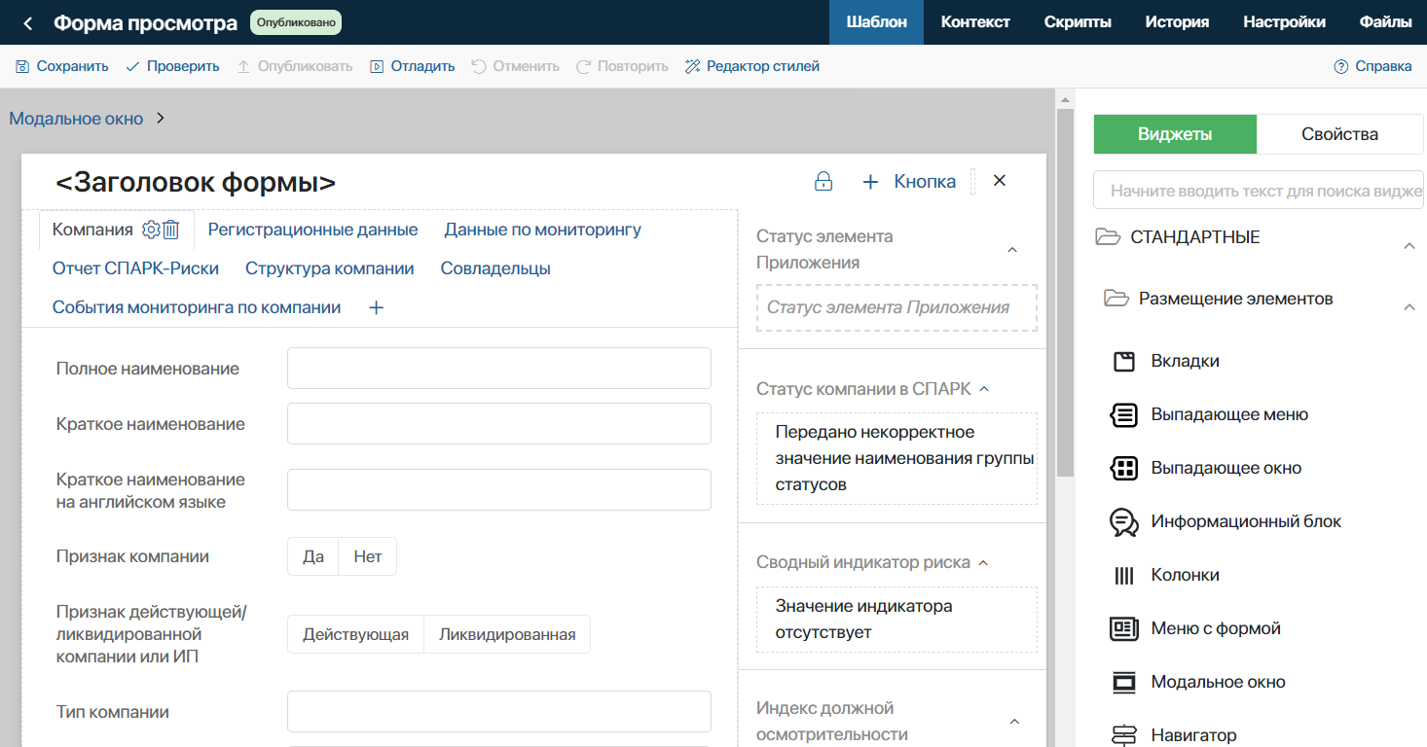
Task: Select the Действующая option
Action: point(355,634)
